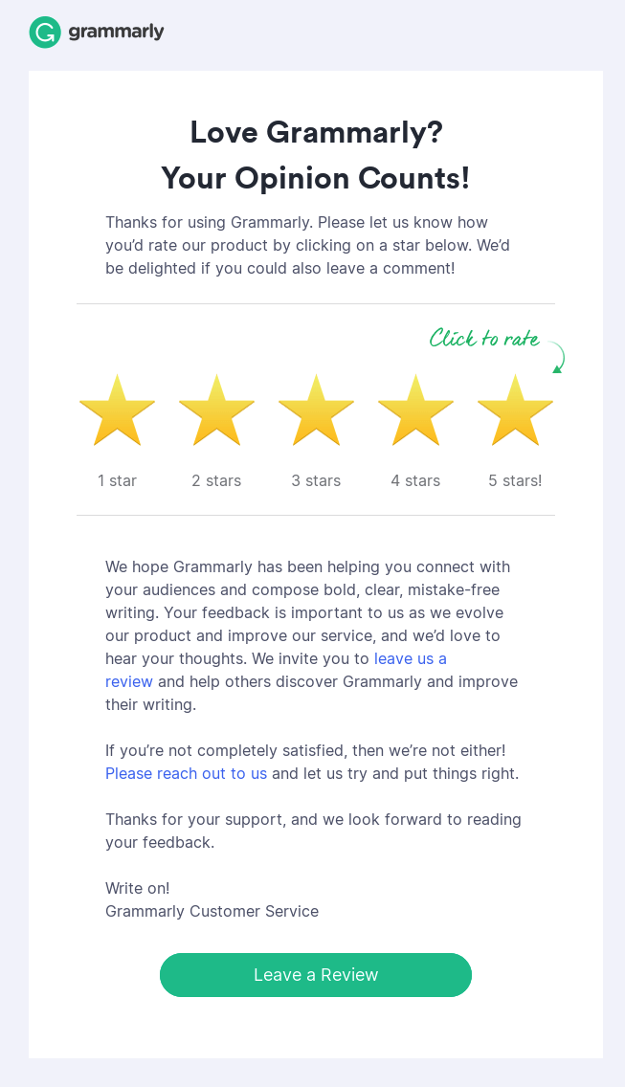Rate five stars using the last star
This screenshot has width=625, height=1087.
515,410
